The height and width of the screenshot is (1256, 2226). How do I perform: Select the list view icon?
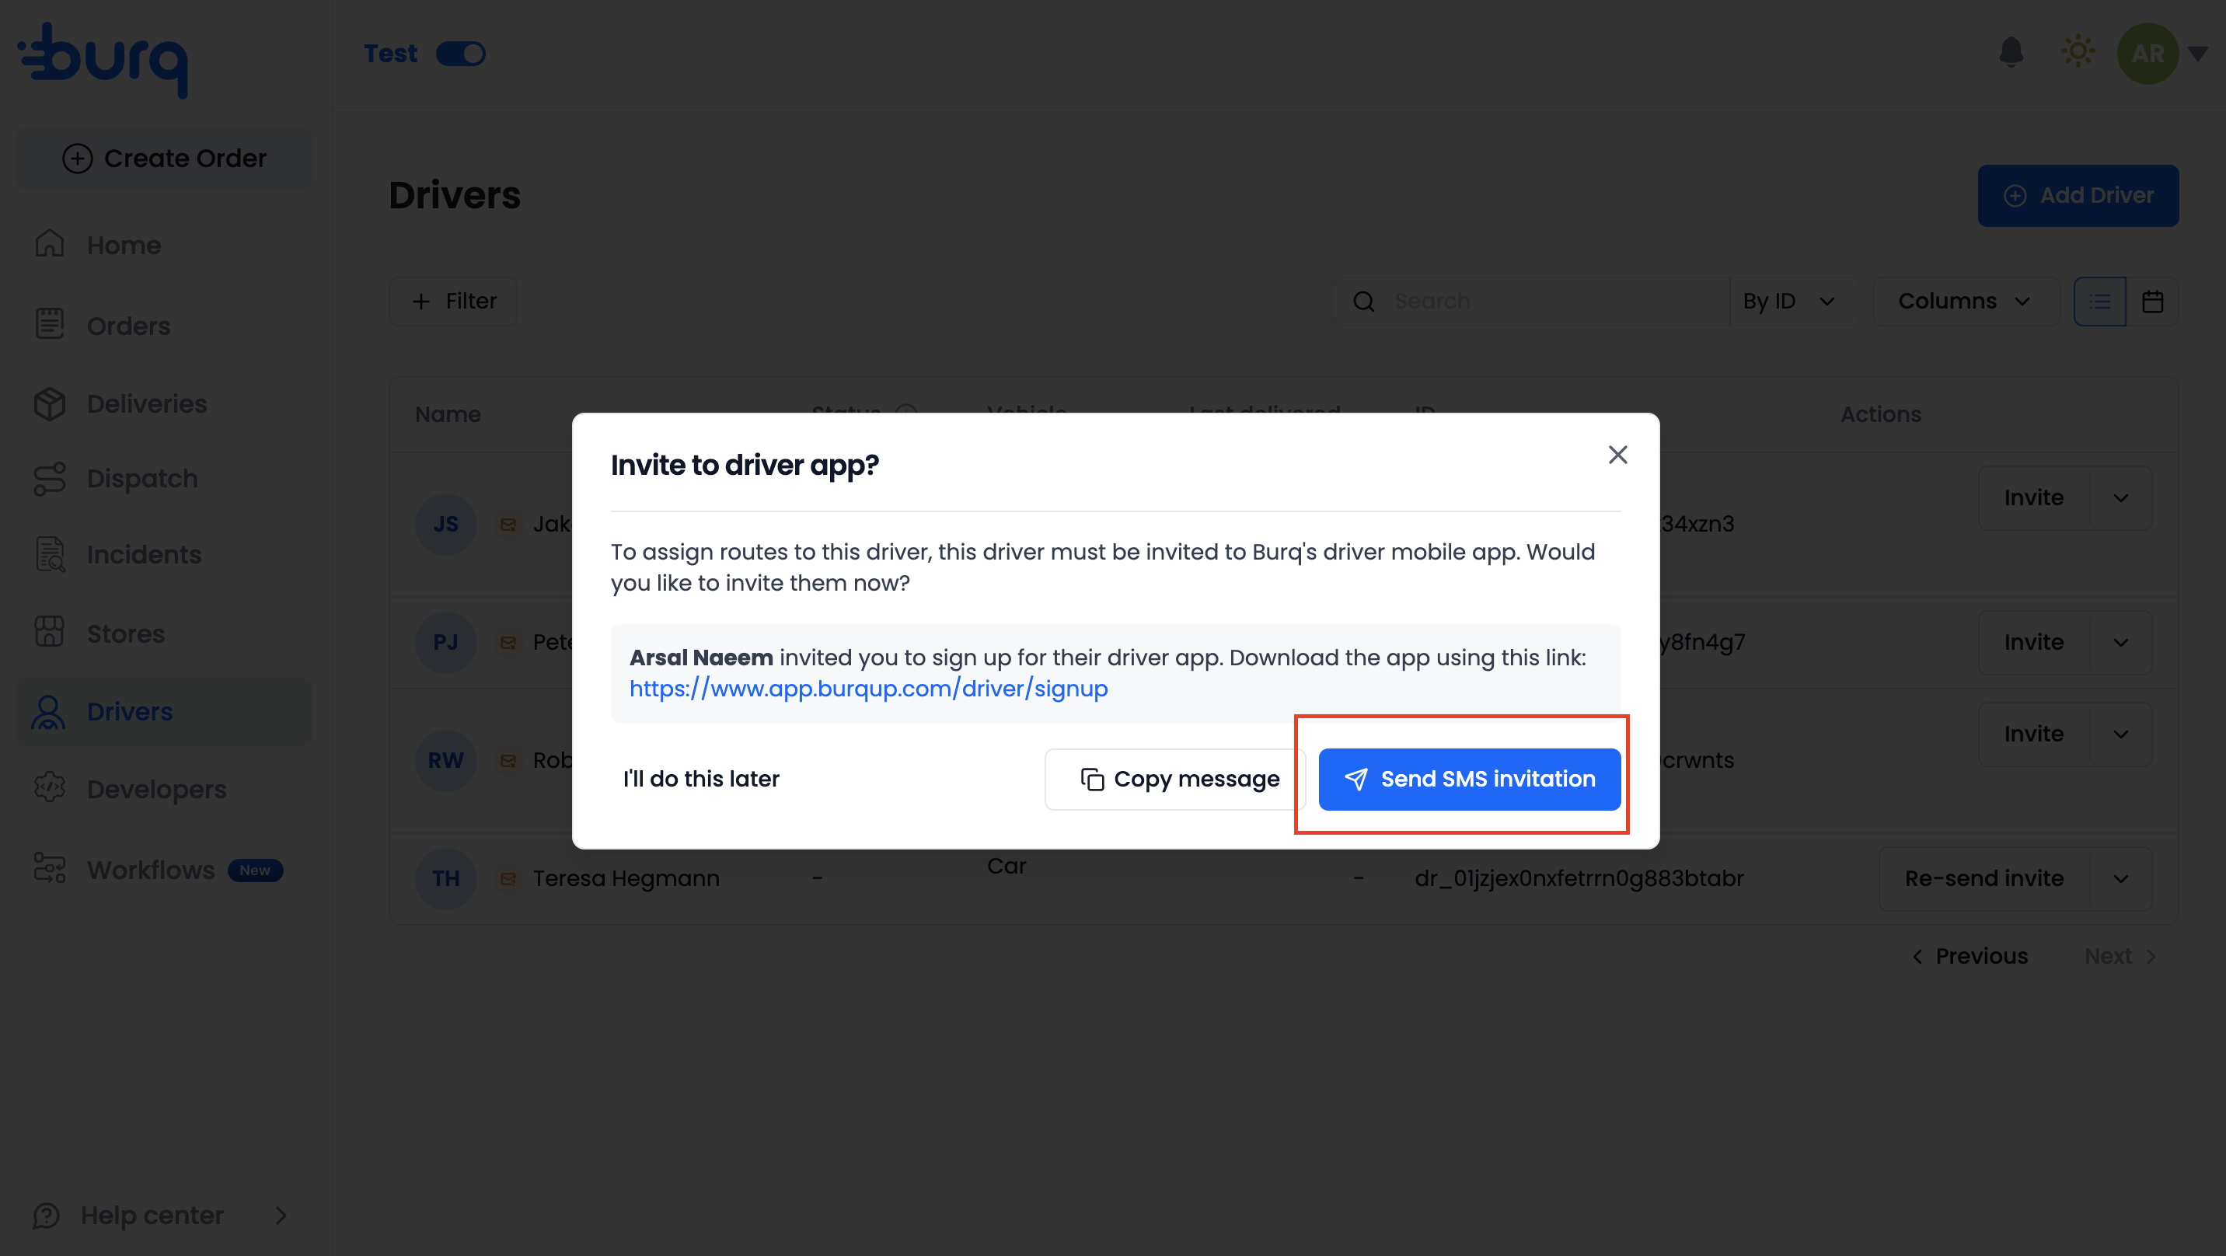pyautogui.click(x=2100, y=301)
